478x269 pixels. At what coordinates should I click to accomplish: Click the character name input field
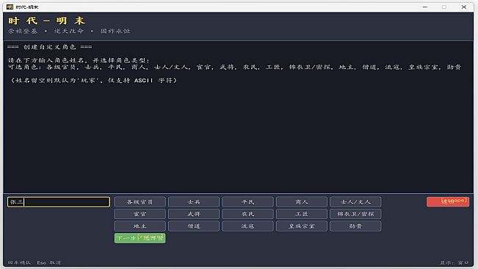pos(59,202)
